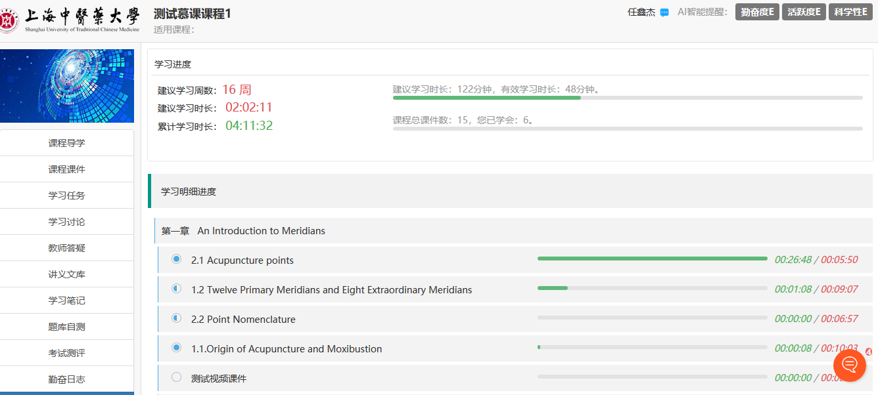The height and width of the screenshot is (395, 878).
Task: Open the 2.2 Point Nomenclature lesson link
Action: pyautogui.click(x=243, y=320)
